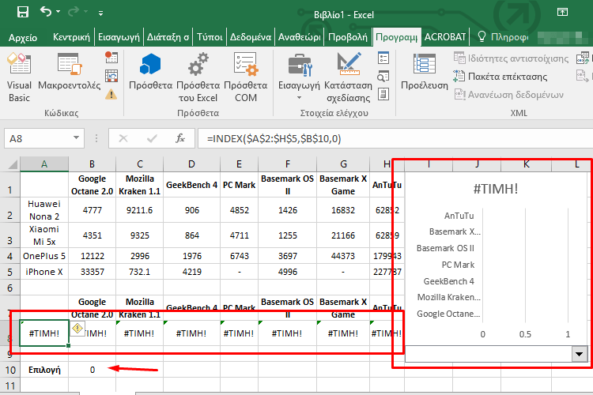Screen dimensions: 593x395
Task: Switch to the Κεντρική tab
Action: 71,37
